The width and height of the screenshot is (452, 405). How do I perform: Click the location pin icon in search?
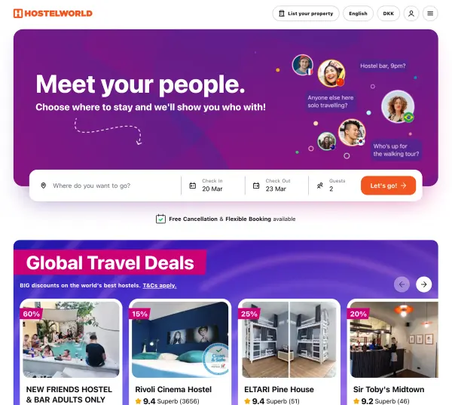click(44, 186)
